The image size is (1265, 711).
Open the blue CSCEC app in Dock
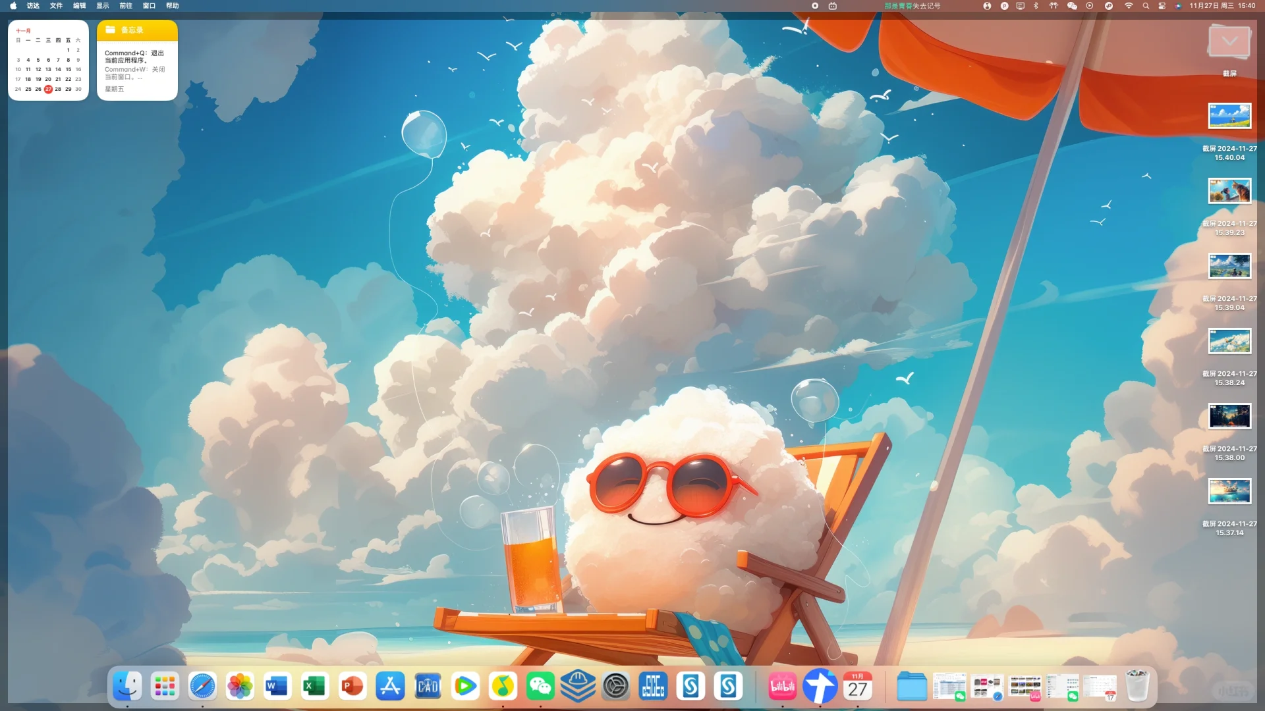click(653, 687)
